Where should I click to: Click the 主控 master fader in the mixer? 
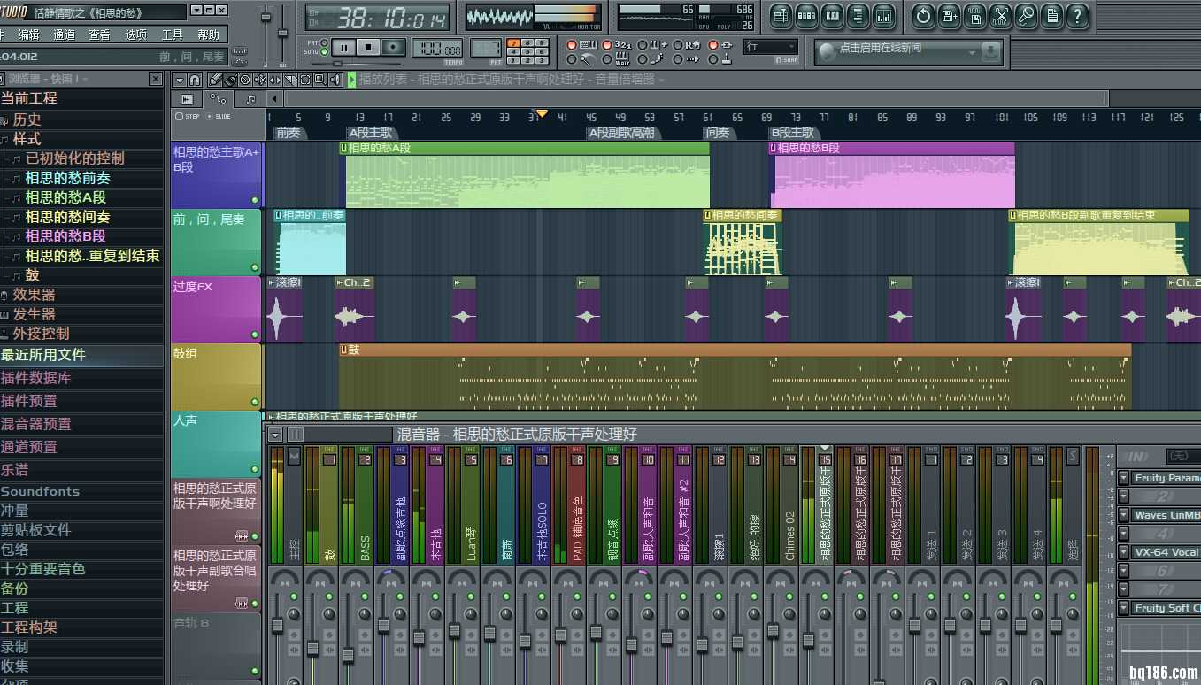277,626
